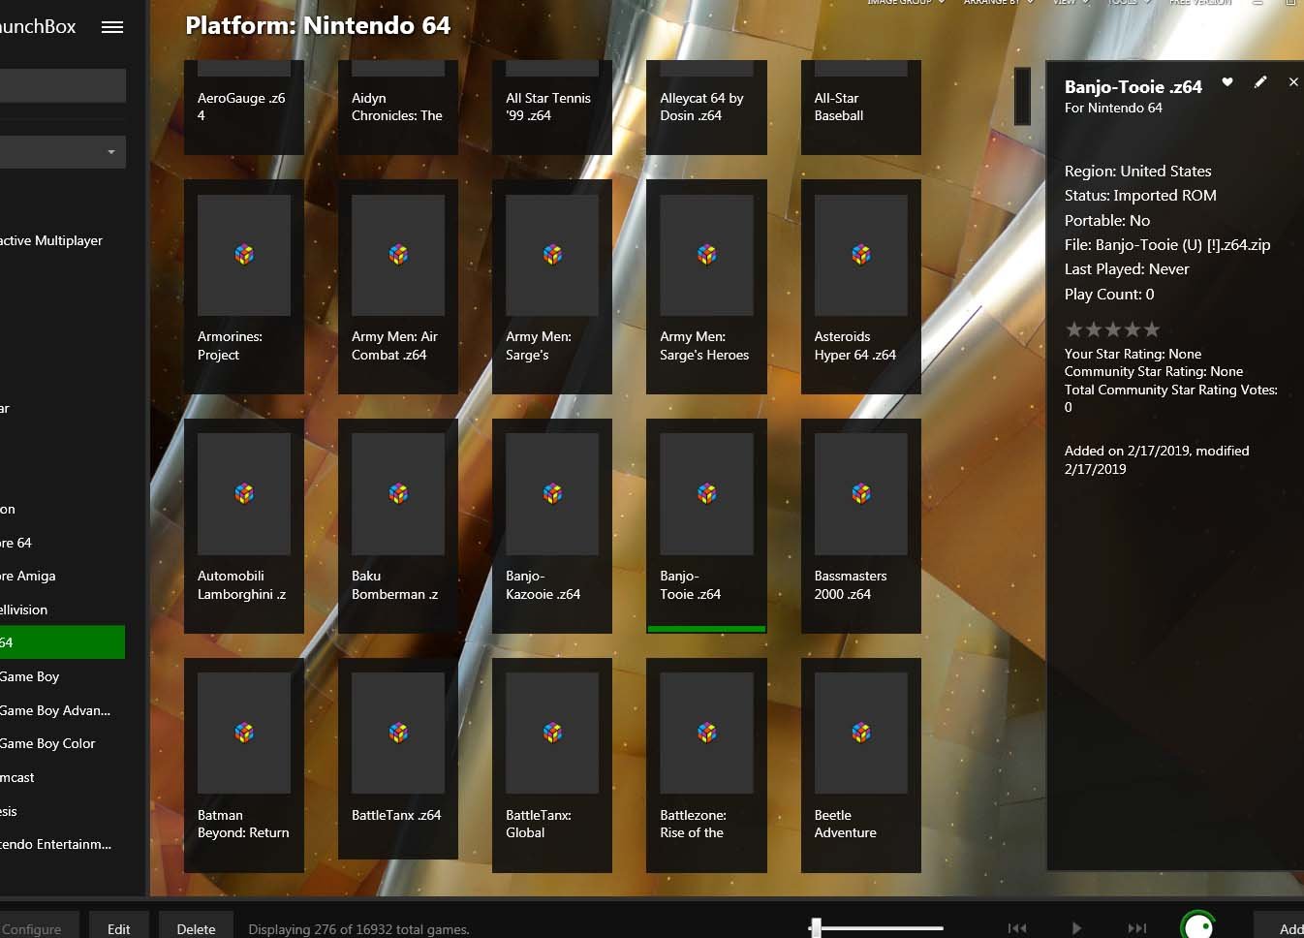This screenshot has height=938, width=1304.
Task: Open Intellivision platform in sidebar
Action: [62, 610]
